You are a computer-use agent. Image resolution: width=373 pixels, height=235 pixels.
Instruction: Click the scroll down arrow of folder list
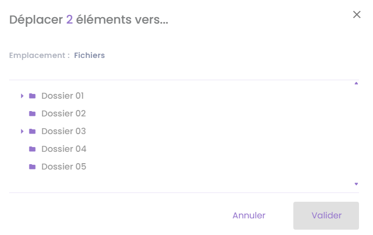pyautogui.click(x=356, y=184)
